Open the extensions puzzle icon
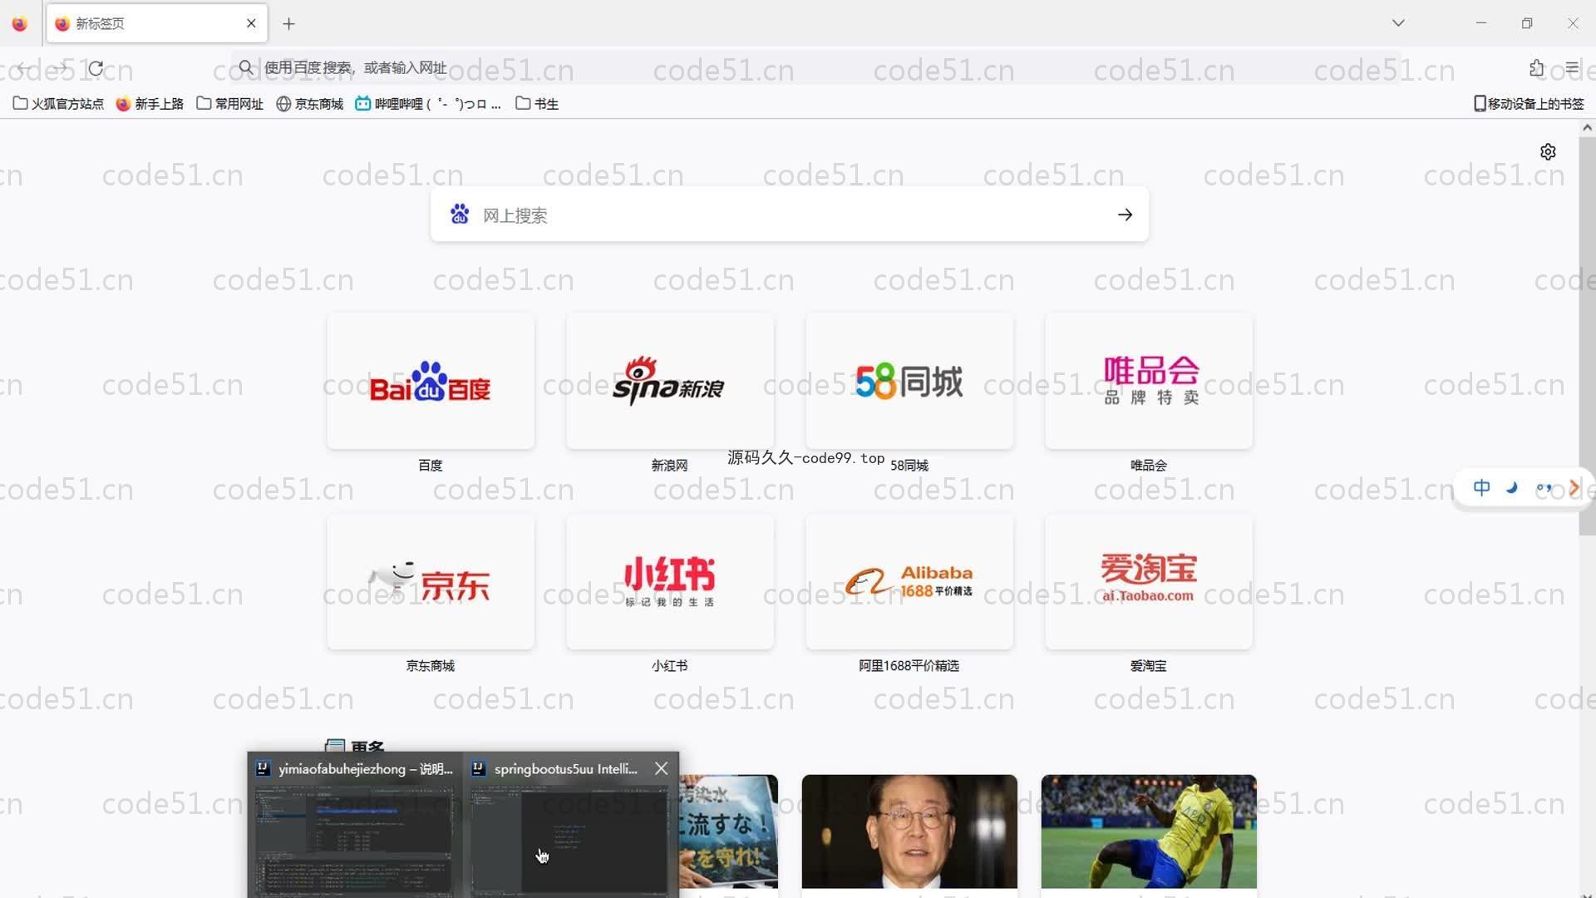 (1536, 68)
